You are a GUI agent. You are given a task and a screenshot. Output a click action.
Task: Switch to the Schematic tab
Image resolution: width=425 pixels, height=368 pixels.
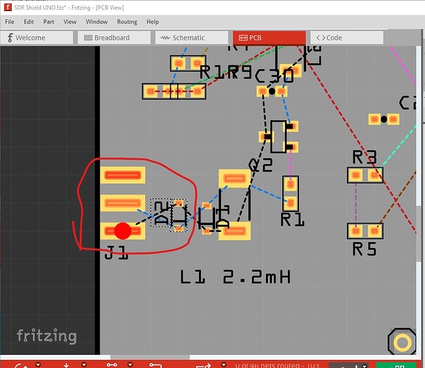point(192,38)
